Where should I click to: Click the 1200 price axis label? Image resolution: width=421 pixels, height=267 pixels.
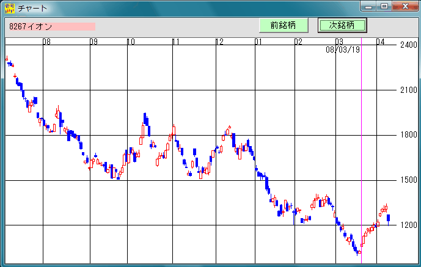(x=409, y=225)
